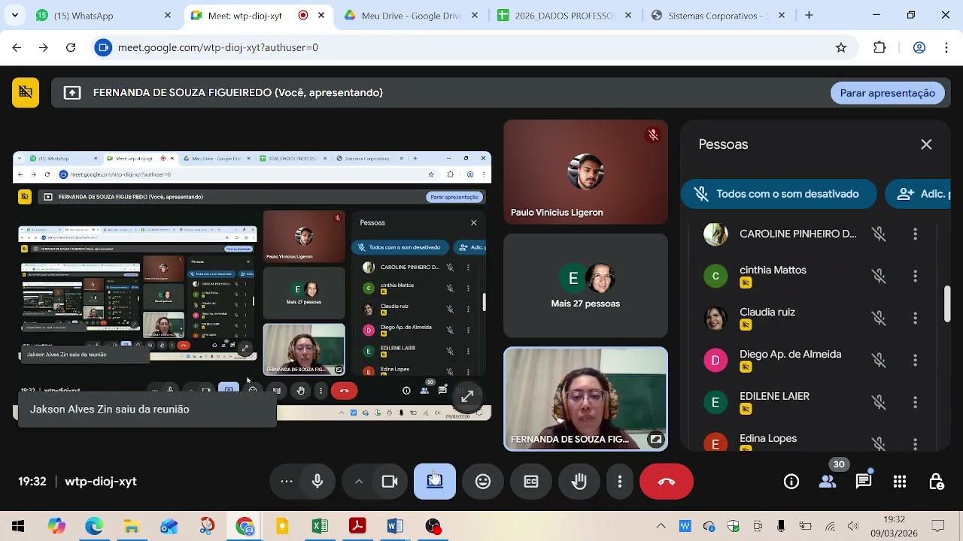Toggle the camera button

coord(390,482)
